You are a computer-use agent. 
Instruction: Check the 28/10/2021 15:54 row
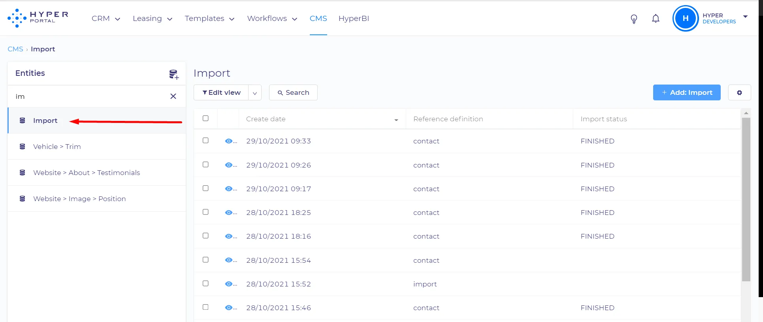click(x=205, y=260)
